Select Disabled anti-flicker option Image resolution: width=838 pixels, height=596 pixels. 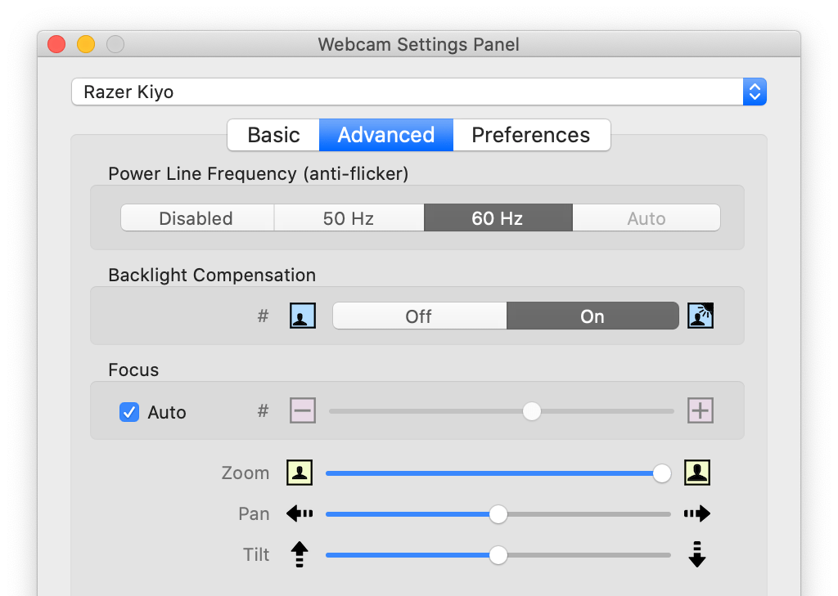tap(196, 218)
